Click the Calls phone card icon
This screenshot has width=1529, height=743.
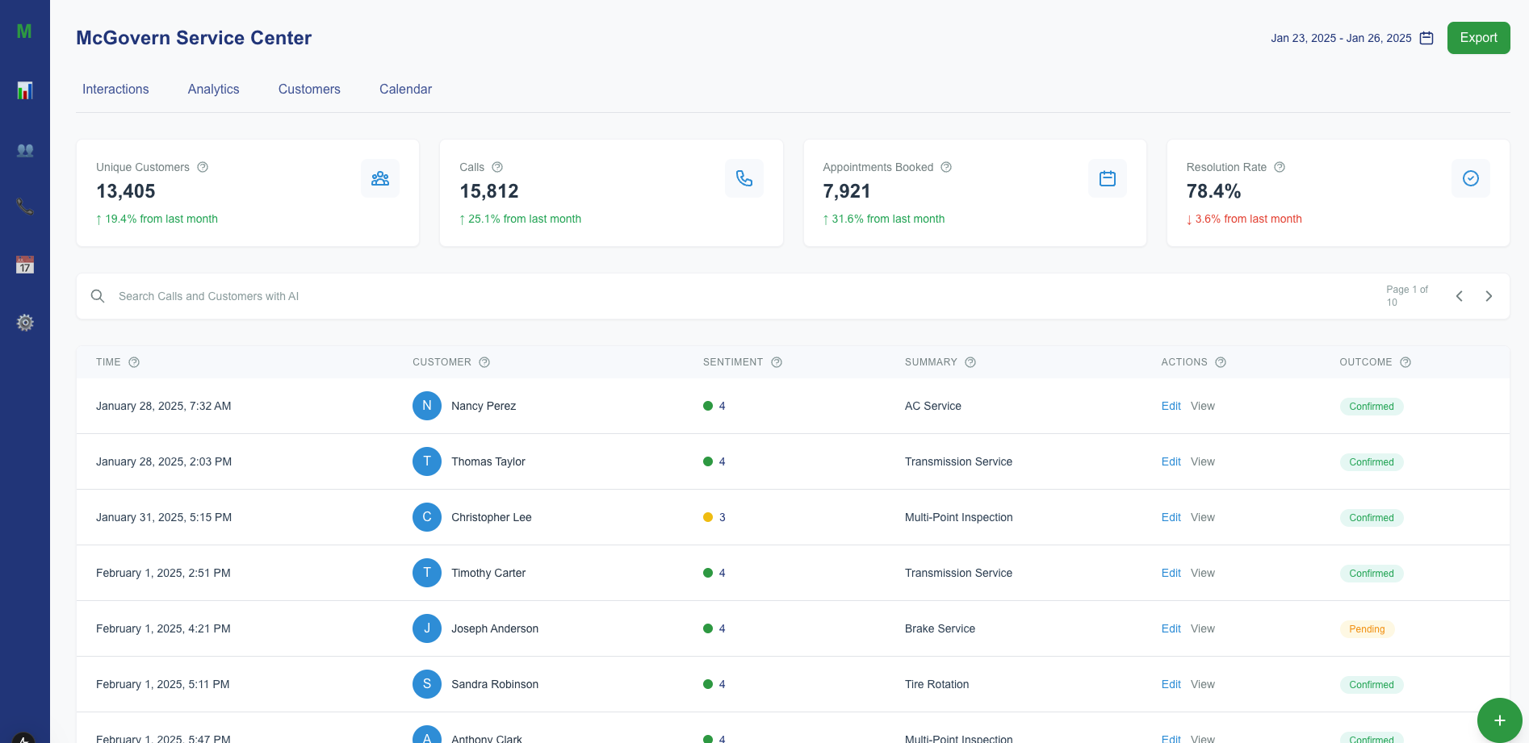744,178
